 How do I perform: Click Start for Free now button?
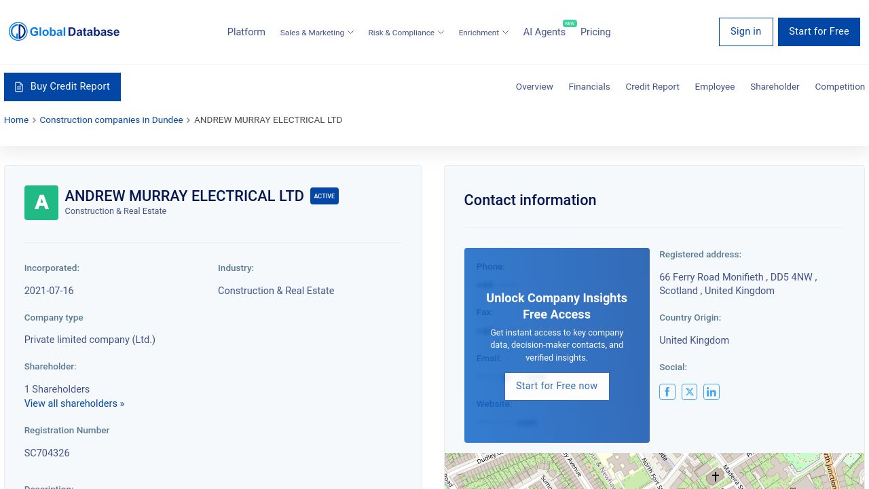[557, 386]
